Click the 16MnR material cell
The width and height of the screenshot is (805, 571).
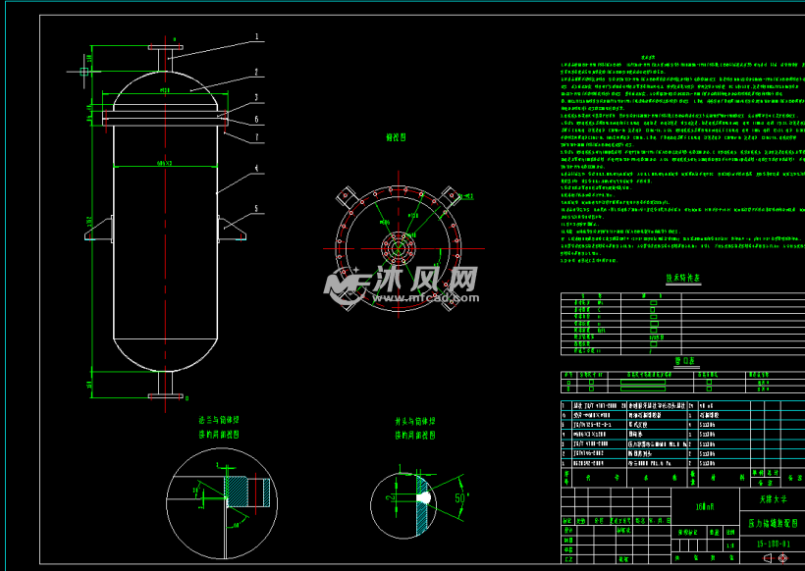705,506
